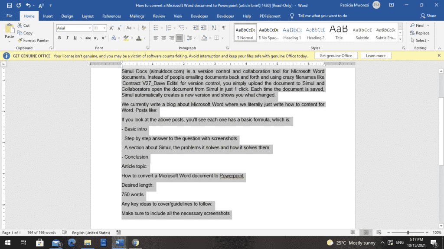Open Replace from the Editing group

[x=419, y=33]
